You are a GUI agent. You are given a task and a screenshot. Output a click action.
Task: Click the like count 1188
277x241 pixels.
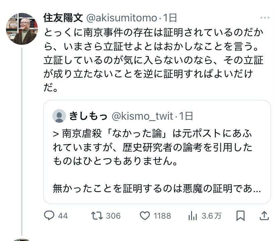tap(162, 216)
